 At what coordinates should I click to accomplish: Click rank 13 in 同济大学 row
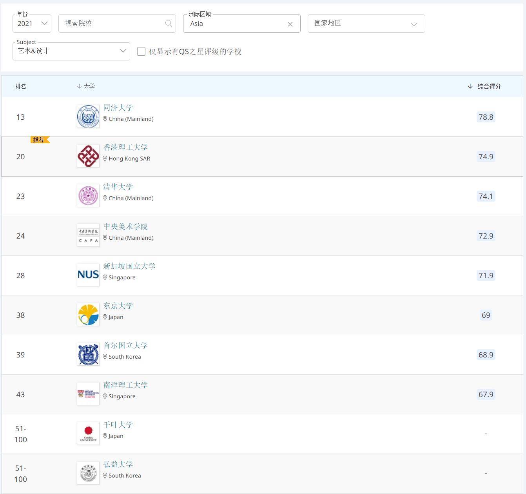pos(20,117)
